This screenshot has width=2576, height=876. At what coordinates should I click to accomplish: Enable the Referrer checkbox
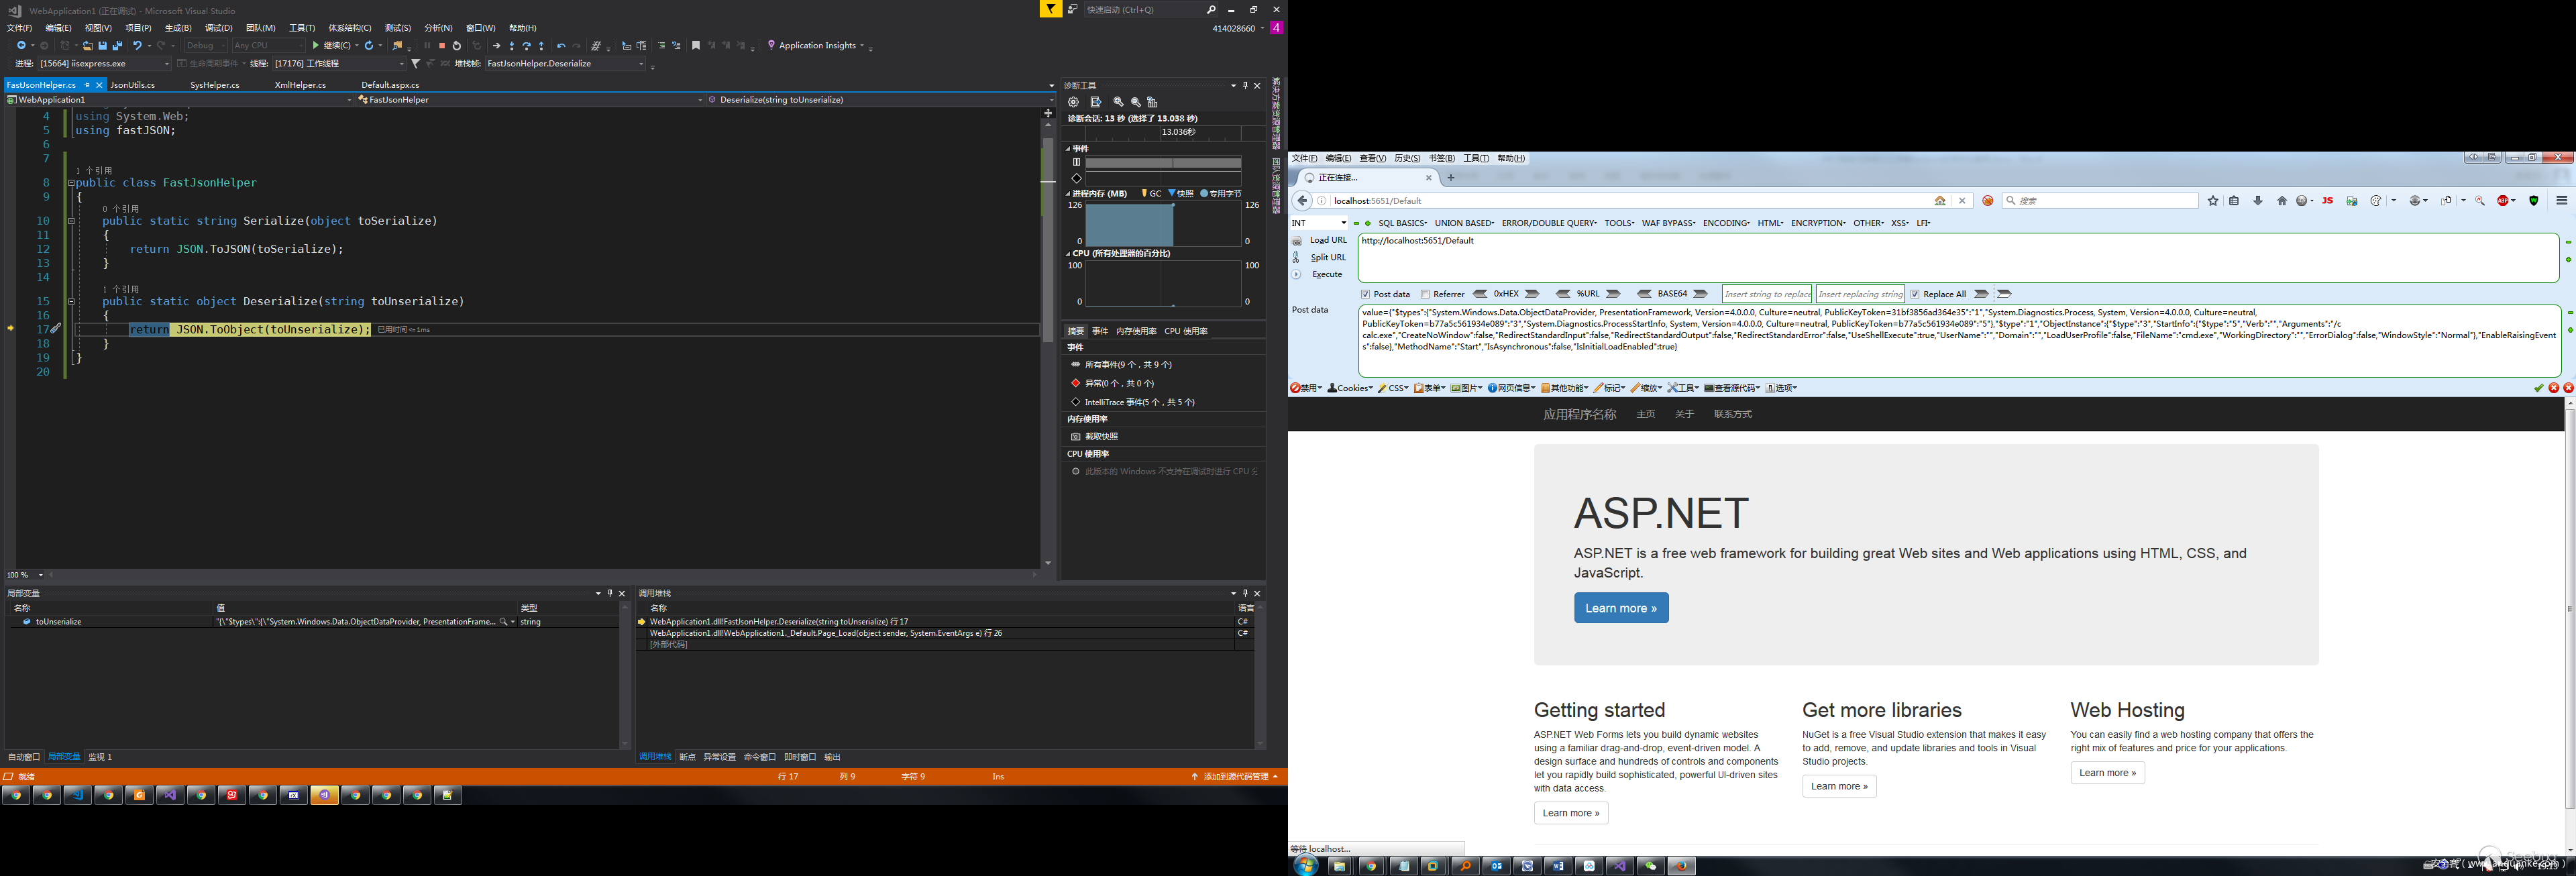[1425, 294]
